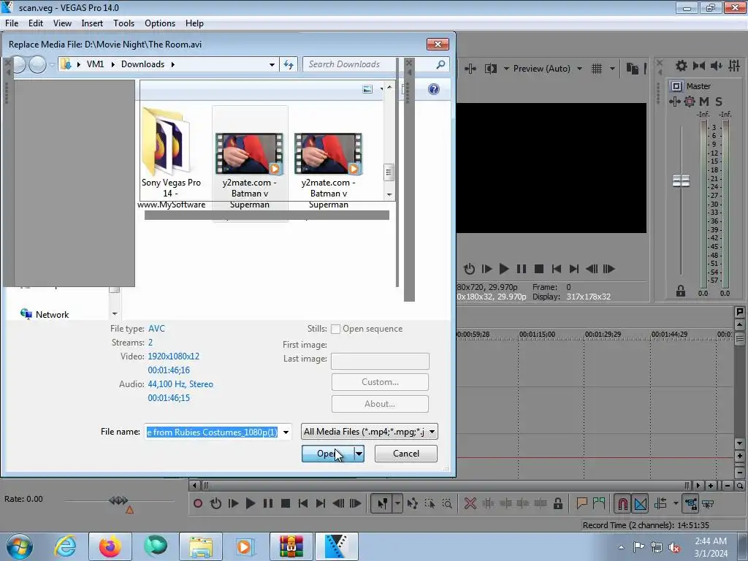Image resolution: width=748 pixels, height=561 pixels.
Task: Open the Overlays grid dropdown arrow
Action: pyautogui.click(x=613, y=69)
